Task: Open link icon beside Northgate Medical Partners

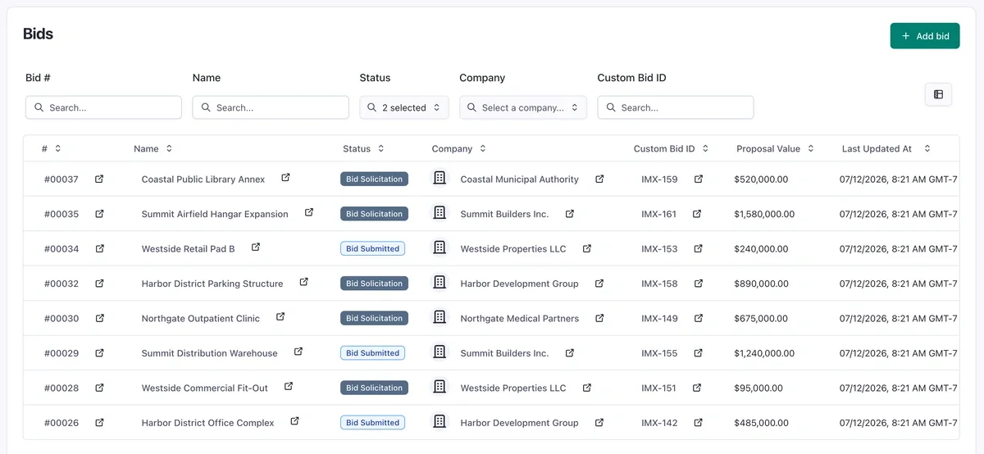Action: [x=599, y=318]
